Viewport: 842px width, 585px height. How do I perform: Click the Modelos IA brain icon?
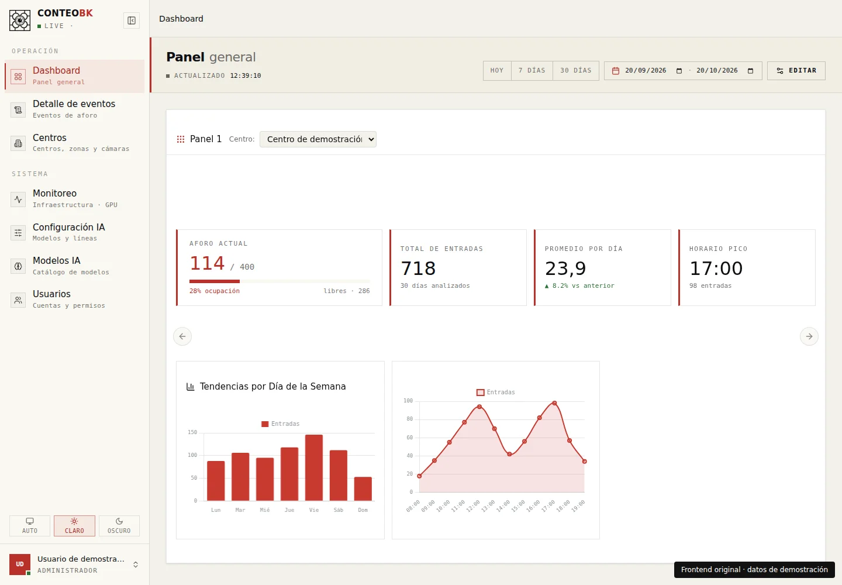pos(18,266)
